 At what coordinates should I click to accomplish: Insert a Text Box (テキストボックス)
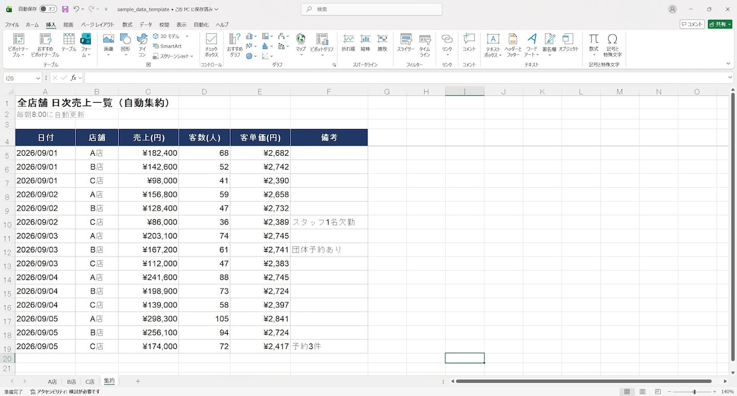tap(493, 45)
